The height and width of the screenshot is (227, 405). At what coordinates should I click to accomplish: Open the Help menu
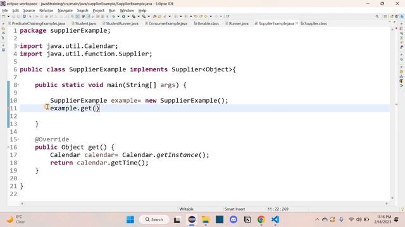click(142, 11)
